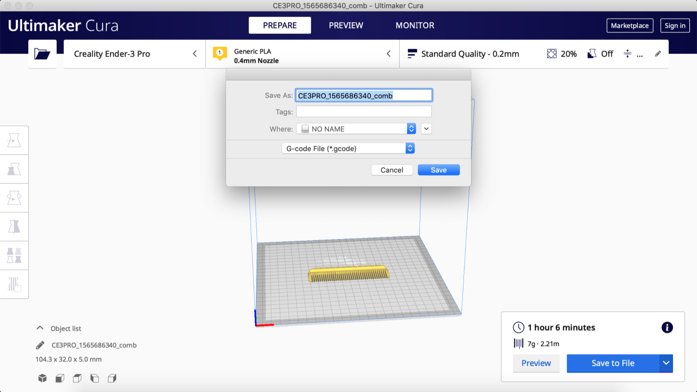Switch to the MONITOR stage tab
Image resolution: width=697 pixels, height=392 pixels.
coord(415,25)
